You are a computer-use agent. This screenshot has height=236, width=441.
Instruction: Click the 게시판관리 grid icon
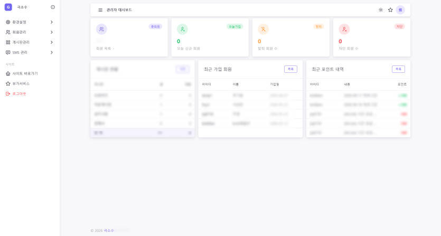coord(8,42)
